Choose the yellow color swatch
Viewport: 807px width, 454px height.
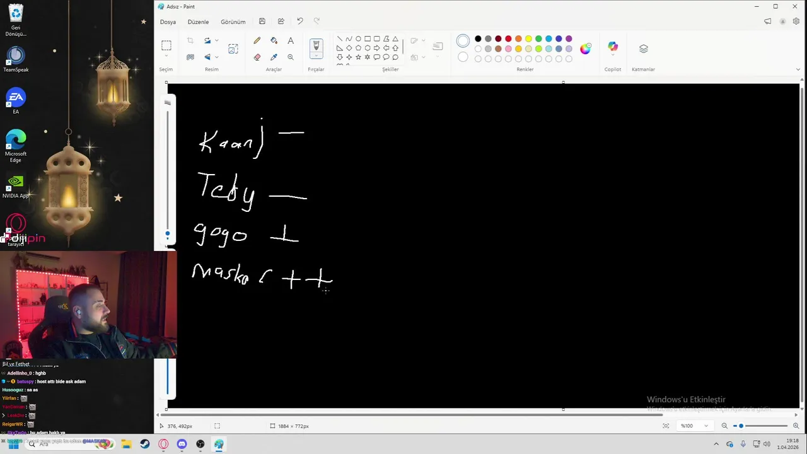click(x=528, y=39)
